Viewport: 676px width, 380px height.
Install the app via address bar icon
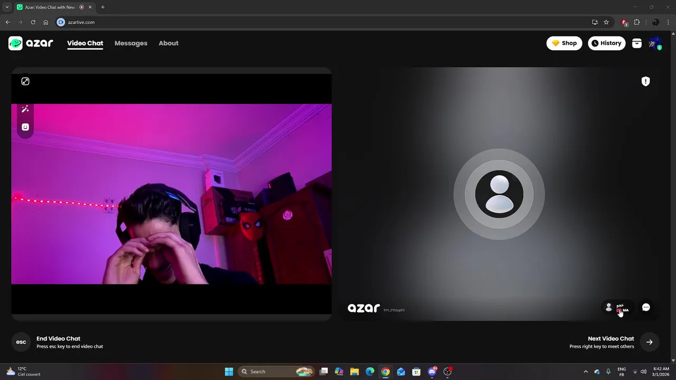tap(595, 22)
